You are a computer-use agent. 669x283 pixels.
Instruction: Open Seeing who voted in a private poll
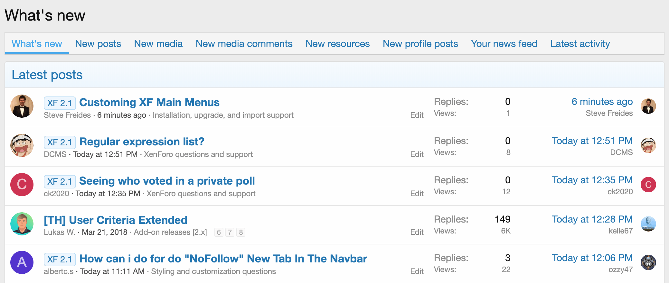point(167,181)
